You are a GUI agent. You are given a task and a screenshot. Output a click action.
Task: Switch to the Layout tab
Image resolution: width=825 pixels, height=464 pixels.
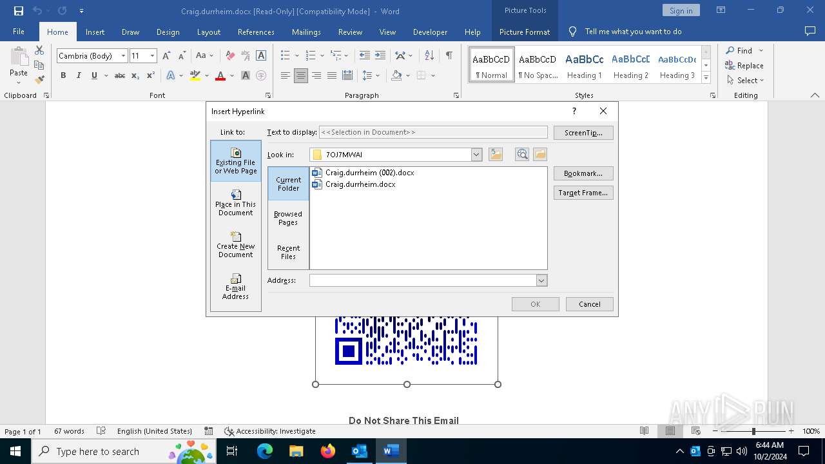[x=209, y=32]
